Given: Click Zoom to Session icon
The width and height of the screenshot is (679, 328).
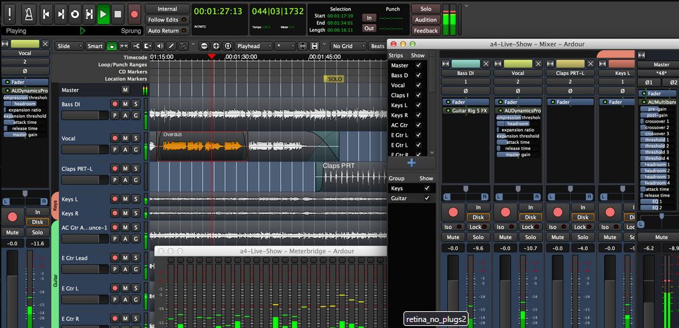Looking at the screenshot, I should (228, 46).
